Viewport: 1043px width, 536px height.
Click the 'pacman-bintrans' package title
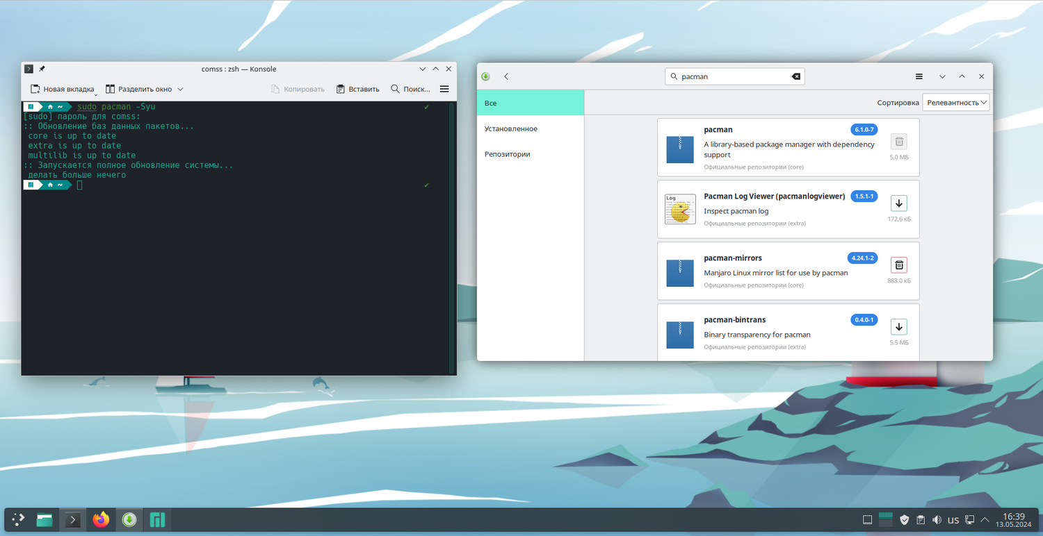tap(735, 320)
